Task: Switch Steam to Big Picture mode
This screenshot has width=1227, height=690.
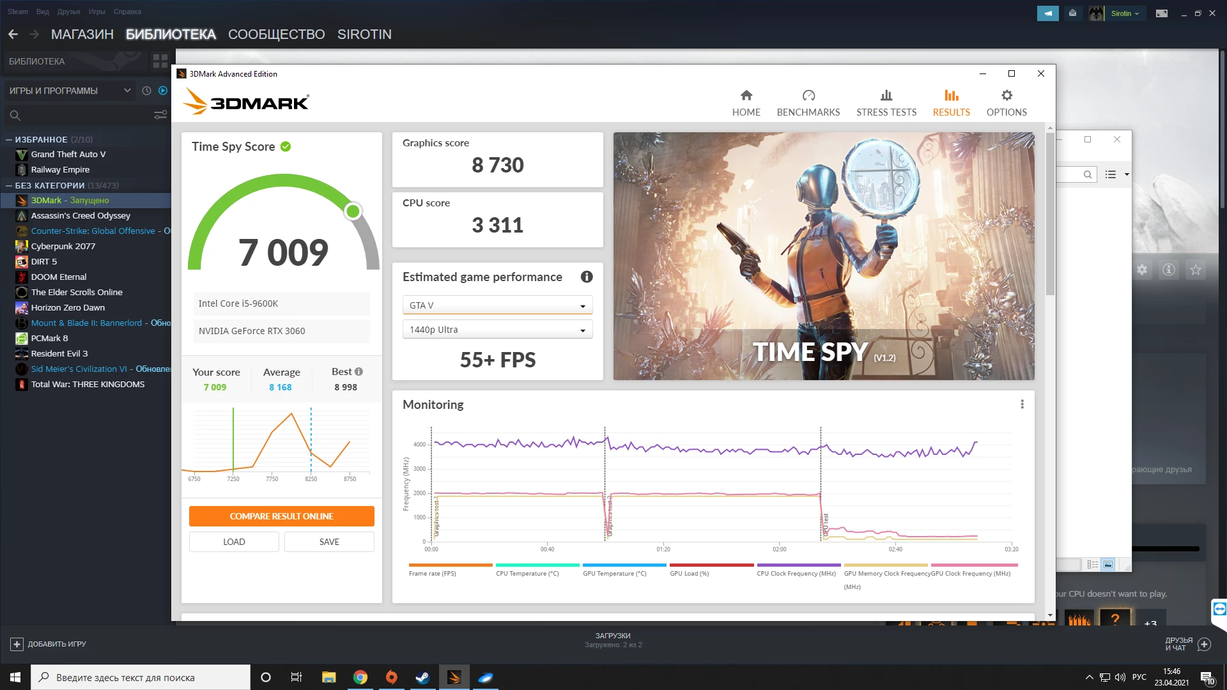Action: (x=1162, y=13)
